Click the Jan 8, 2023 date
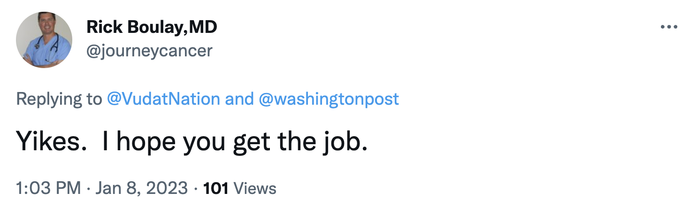This screenshot has width=690, height=216. pos(142,188)
